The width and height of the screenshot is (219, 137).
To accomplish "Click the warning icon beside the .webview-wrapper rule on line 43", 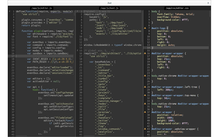I will (x=145, y=129).
